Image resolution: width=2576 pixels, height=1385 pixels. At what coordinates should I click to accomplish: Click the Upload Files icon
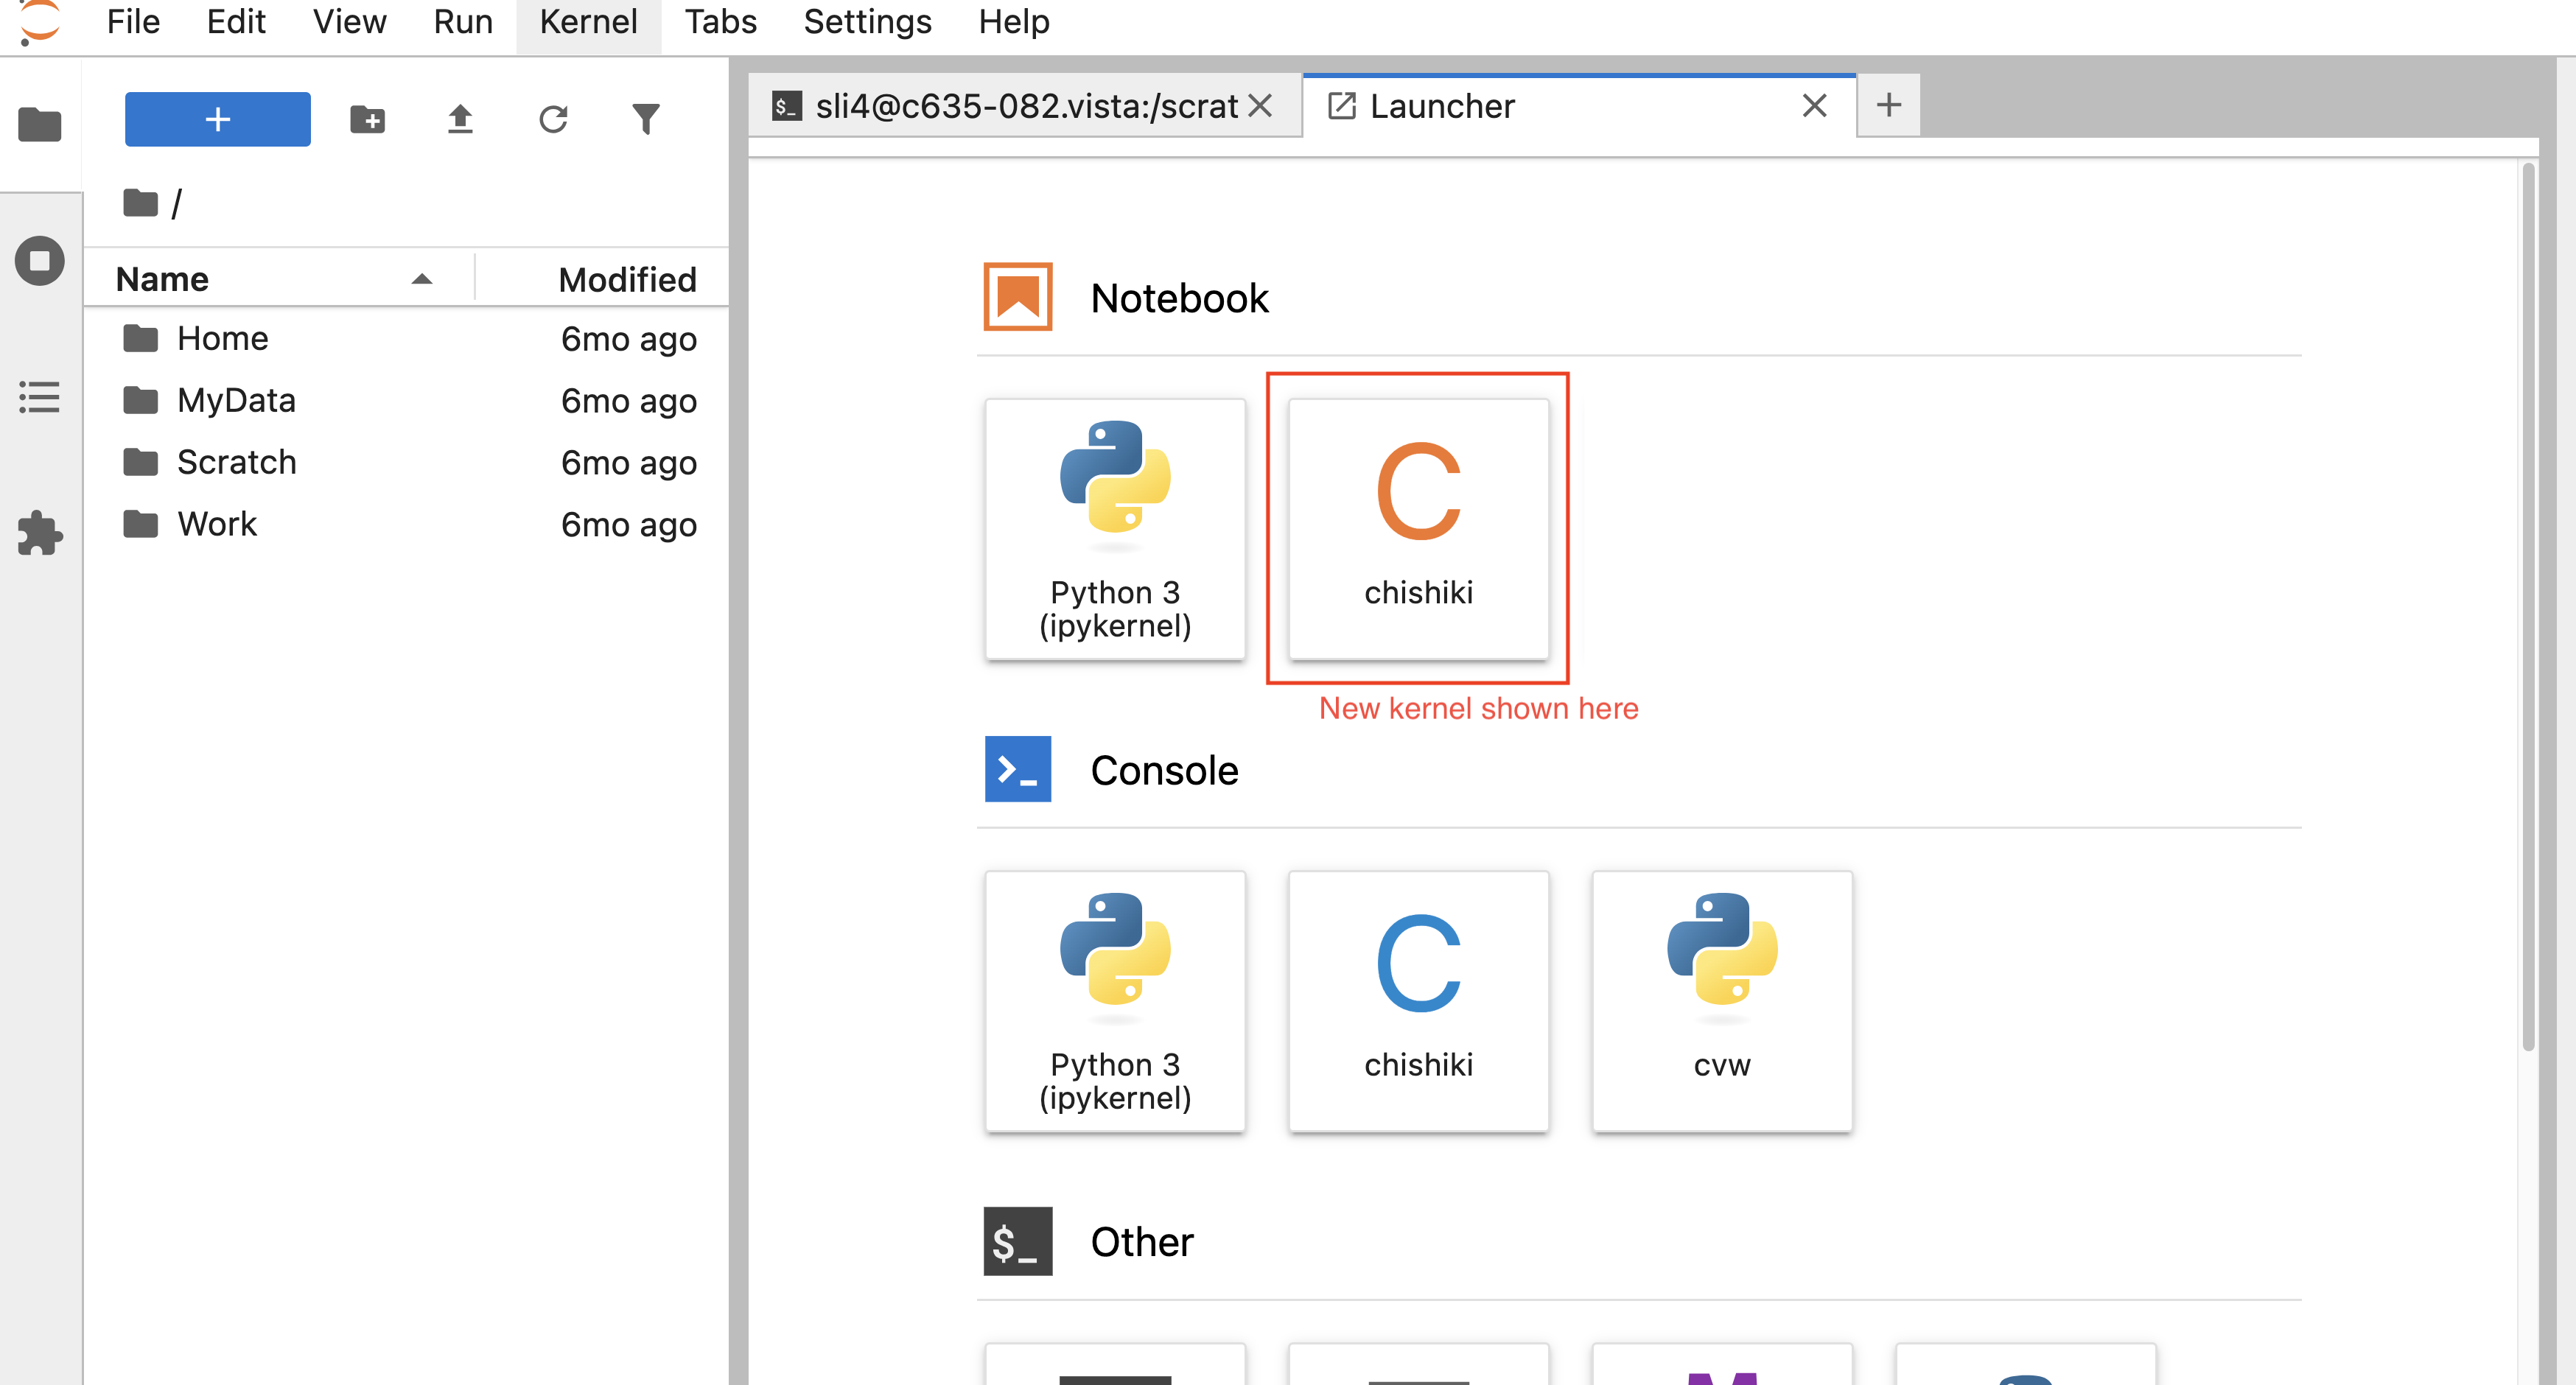[x=460, y=120]
